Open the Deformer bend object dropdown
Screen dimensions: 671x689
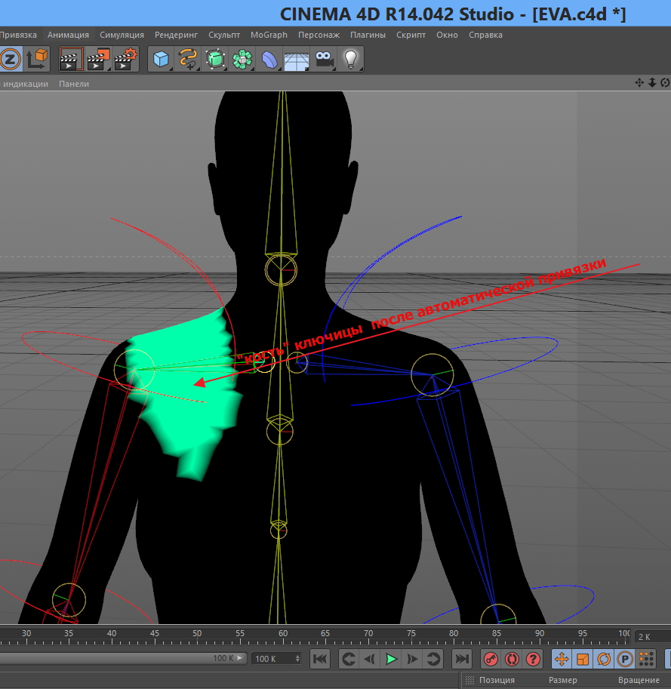pyautogui.click(x=269, y=59)
